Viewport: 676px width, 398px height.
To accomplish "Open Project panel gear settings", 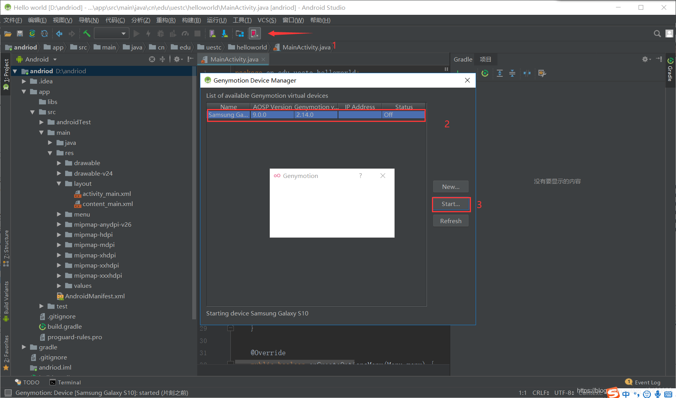I will coord(178,59).
